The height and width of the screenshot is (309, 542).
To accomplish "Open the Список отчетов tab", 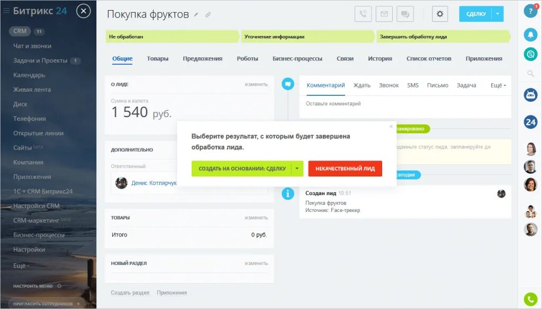I will [429, 58].
